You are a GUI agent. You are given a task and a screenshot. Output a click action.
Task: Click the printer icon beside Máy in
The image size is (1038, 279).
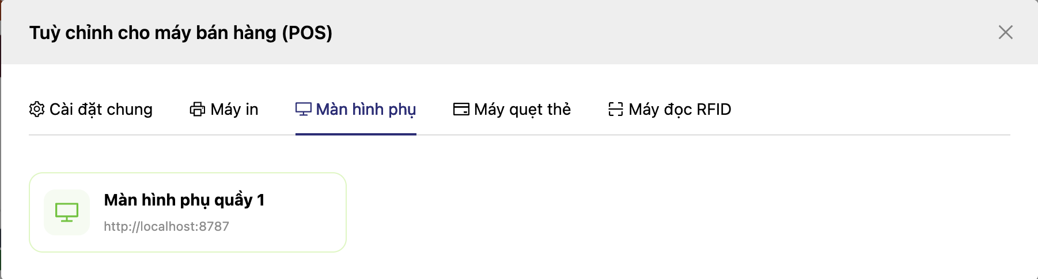point(198,109)
